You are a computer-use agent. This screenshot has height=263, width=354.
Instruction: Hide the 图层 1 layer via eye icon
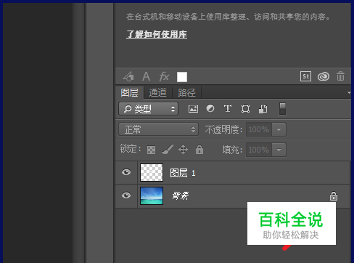(126, 172)
